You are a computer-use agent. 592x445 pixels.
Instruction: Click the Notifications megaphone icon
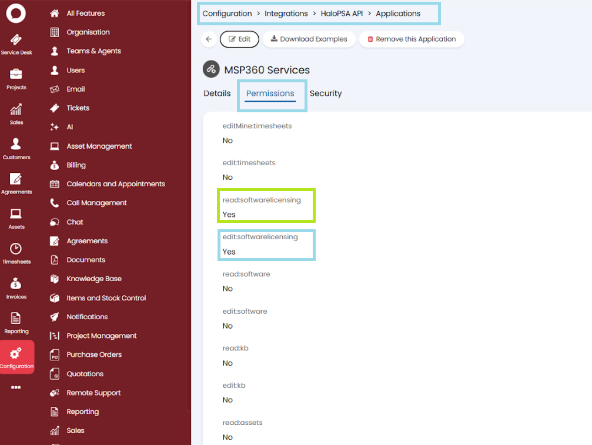tap(54, 317)
